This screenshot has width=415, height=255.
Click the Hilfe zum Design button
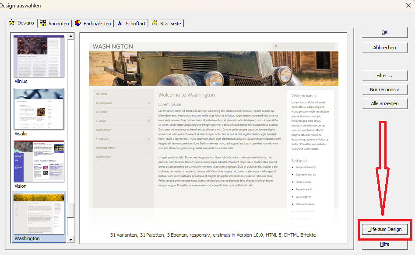coord(384,229)
